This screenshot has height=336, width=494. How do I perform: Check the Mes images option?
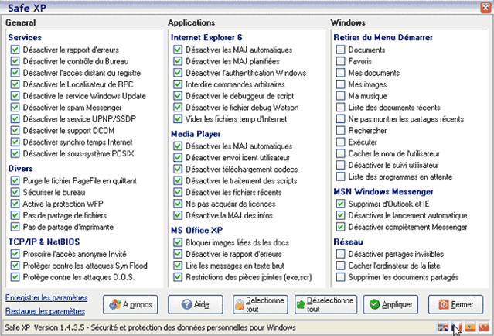(341, 84)
